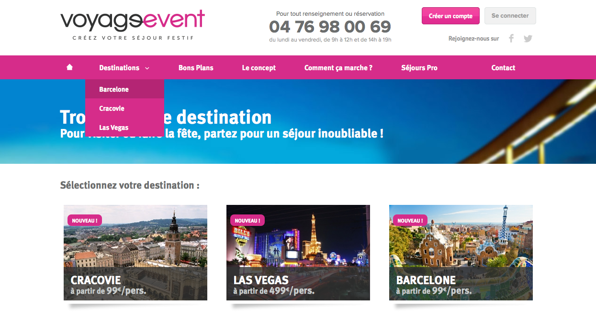This screenshot has width=596, height=320.
Task: Open the Las Vegas destination thumbnail
Action: 298,253
